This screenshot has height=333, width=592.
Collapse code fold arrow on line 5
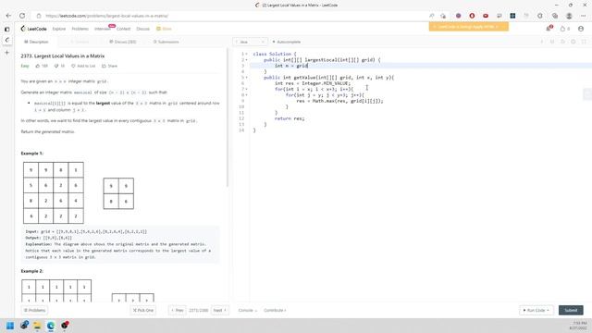pyautogui.click(x=247, y=78)
